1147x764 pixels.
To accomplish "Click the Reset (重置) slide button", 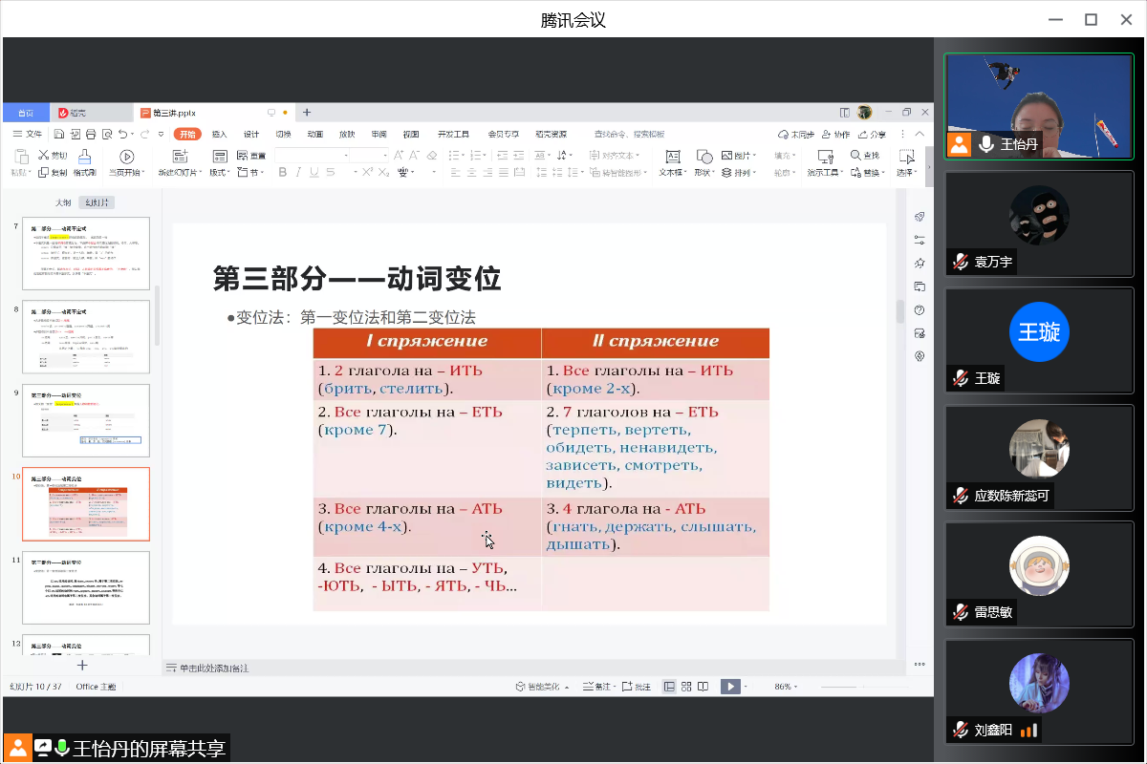I will [x=251, y=156].
